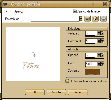
Task: Click the Aide button
Action: coord(78,92)
